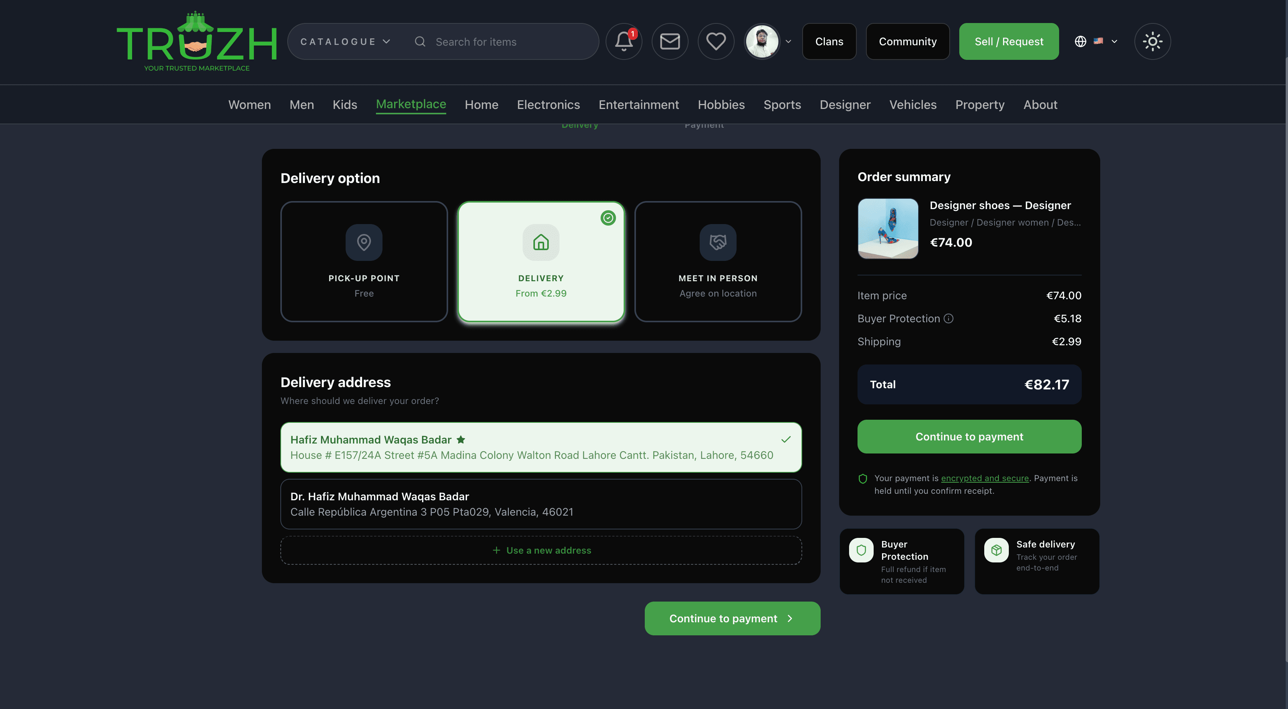Screen dimensions: 1288x709
Task: Open the Women category
Action: click(x=250, y=104)
